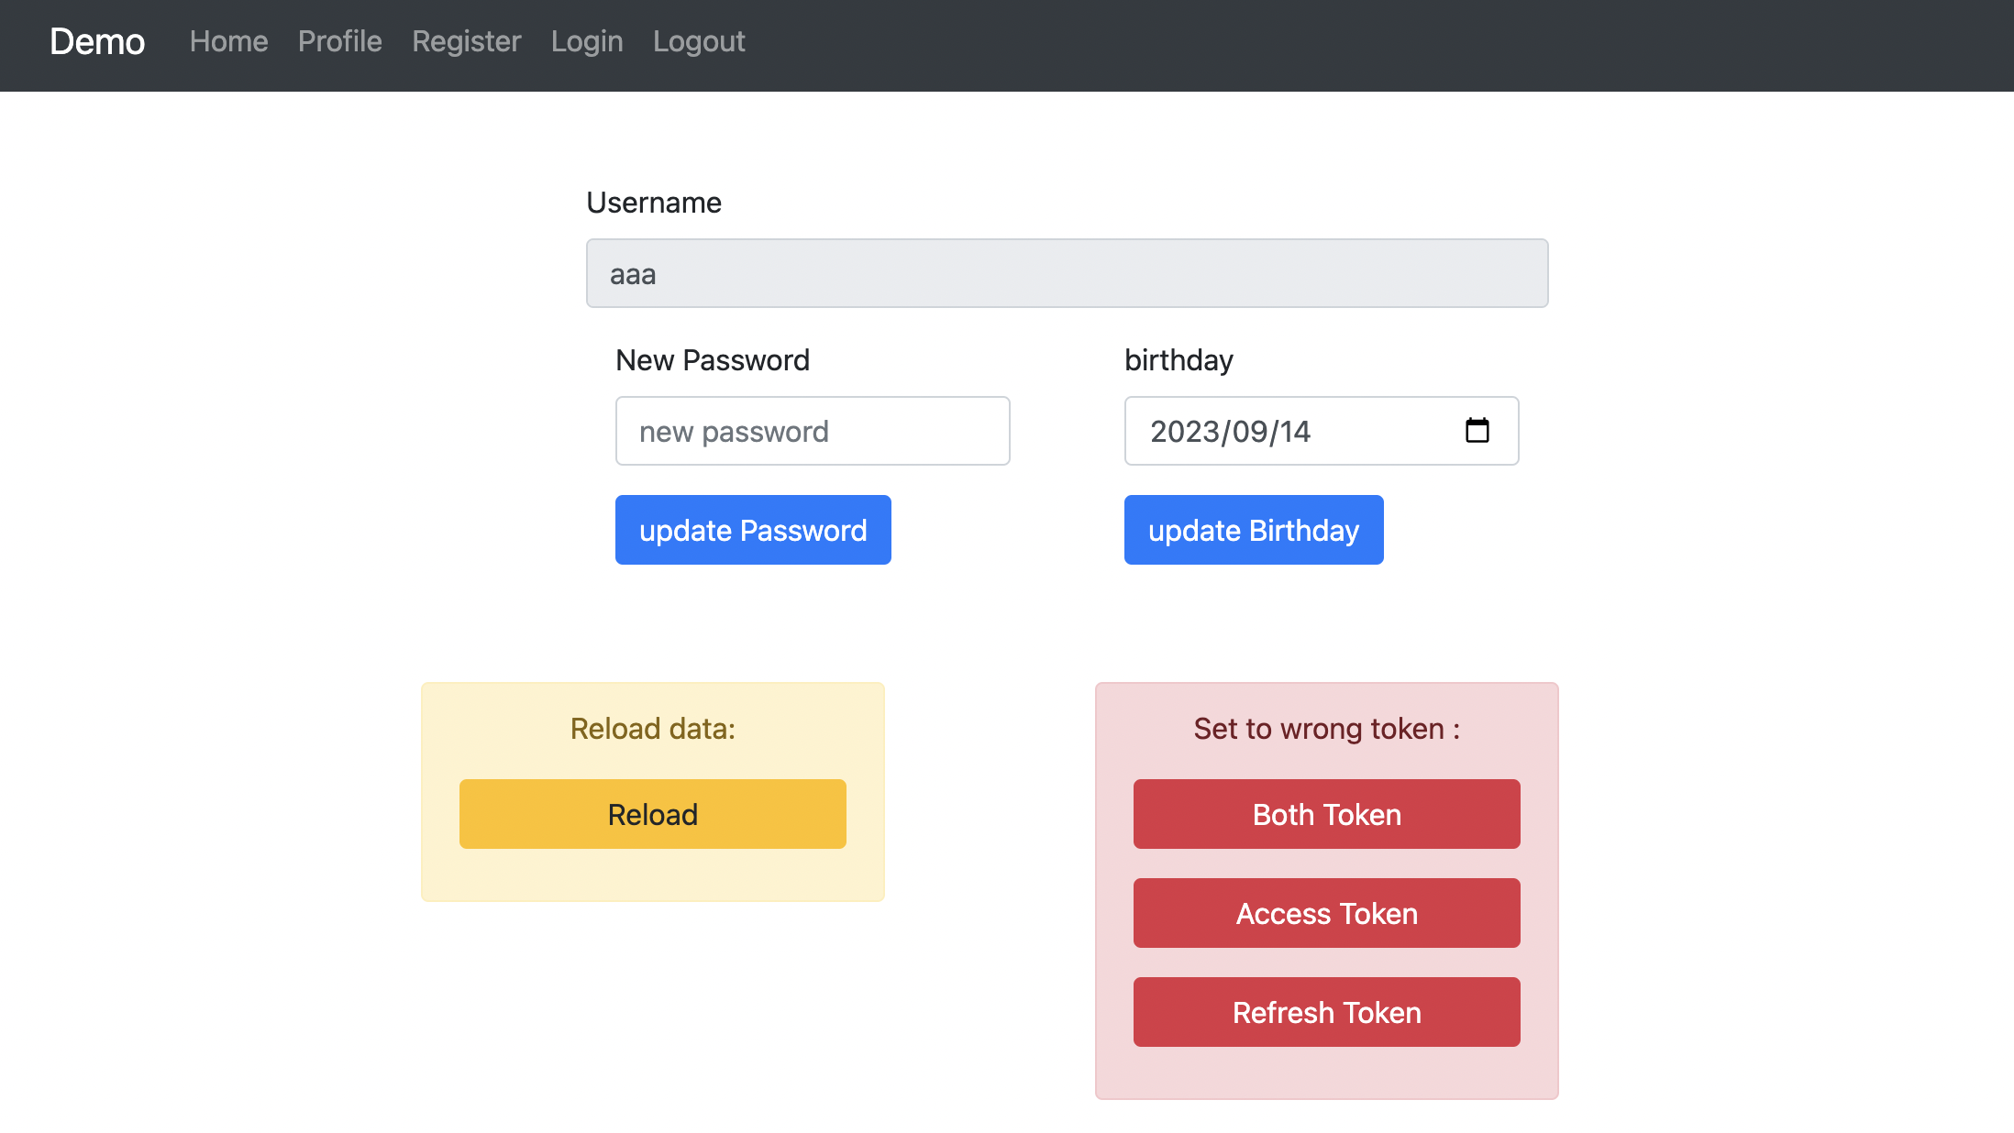Screen dimensions: 2014x1133
Task: Click the yellow Reload button
Action: tap(652, 814)
